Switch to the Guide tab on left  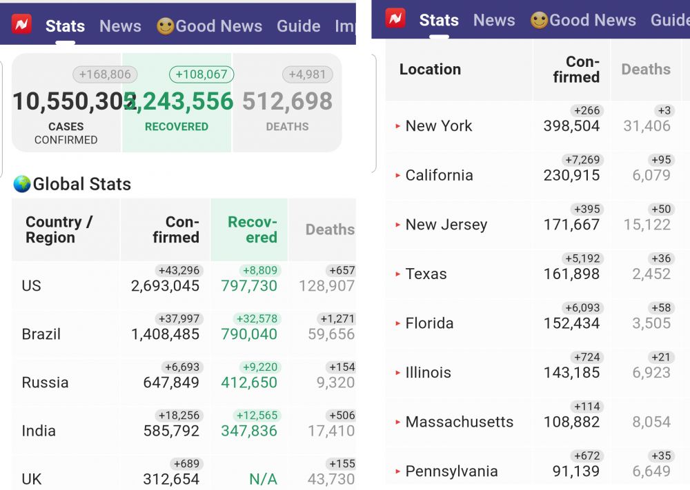(x=298, y=26)
